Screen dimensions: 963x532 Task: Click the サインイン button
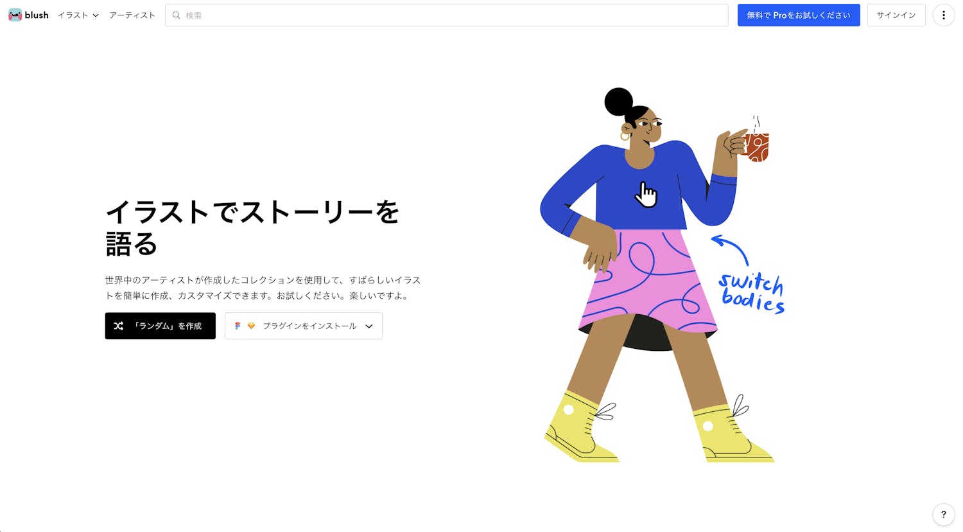[x=896, y=15]
